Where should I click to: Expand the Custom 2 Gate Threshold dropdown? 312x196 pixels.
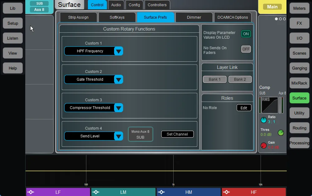(118, 79)
